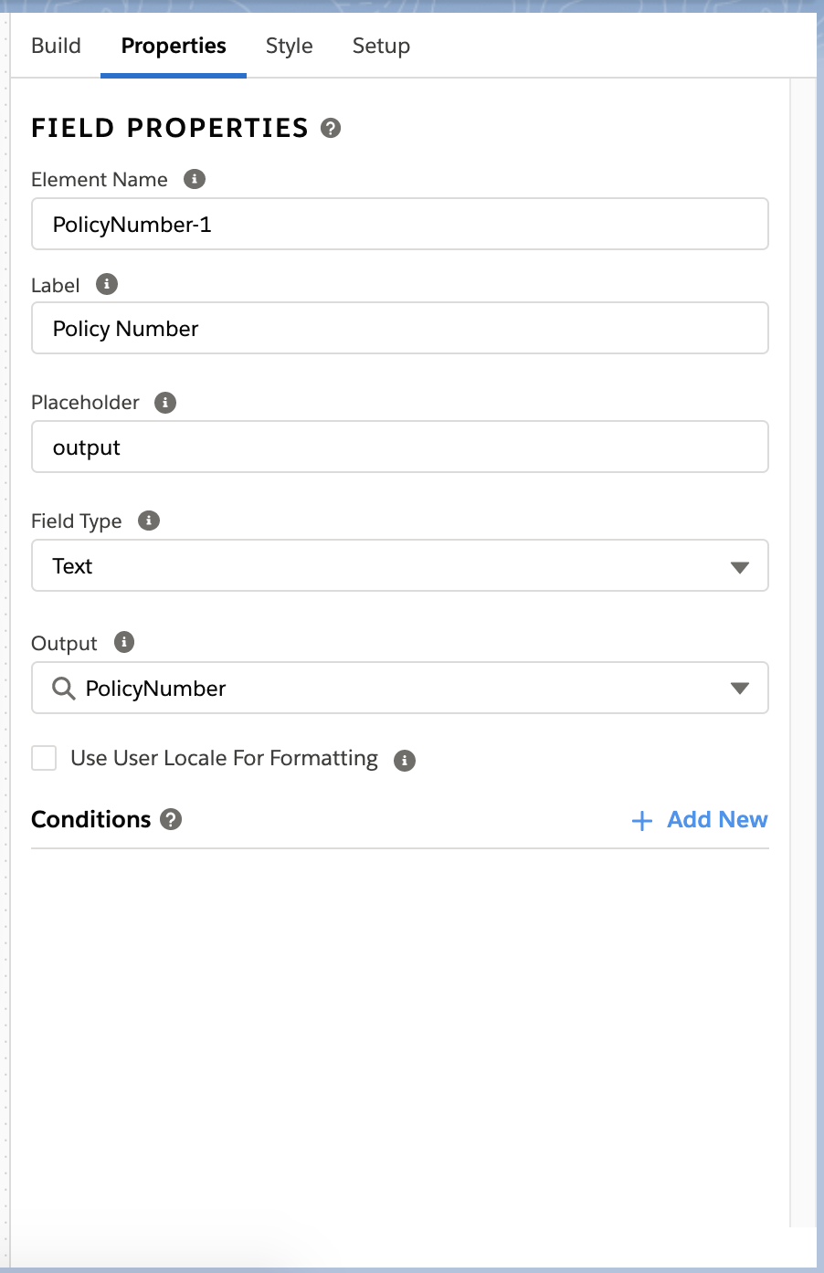Show info icon next to Element Name
Screen dimensions: 824x1273
[194, 179]
